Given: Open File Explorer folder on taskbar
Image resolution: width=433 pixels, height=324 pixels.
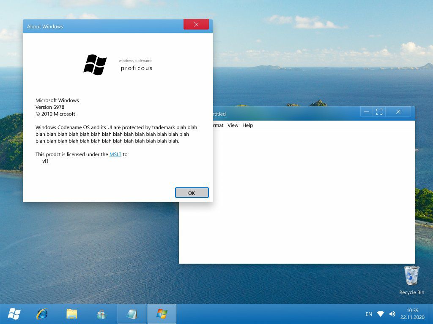Looking at the screenshot, I should [x=72, y=314].
